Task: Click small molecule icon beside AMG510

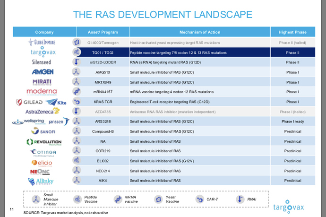Action: click(x=76, y=72)
